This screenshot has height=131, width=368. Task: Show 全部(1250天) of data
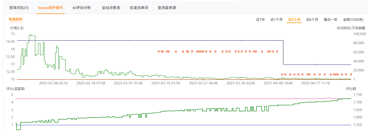tap(353, 20)
